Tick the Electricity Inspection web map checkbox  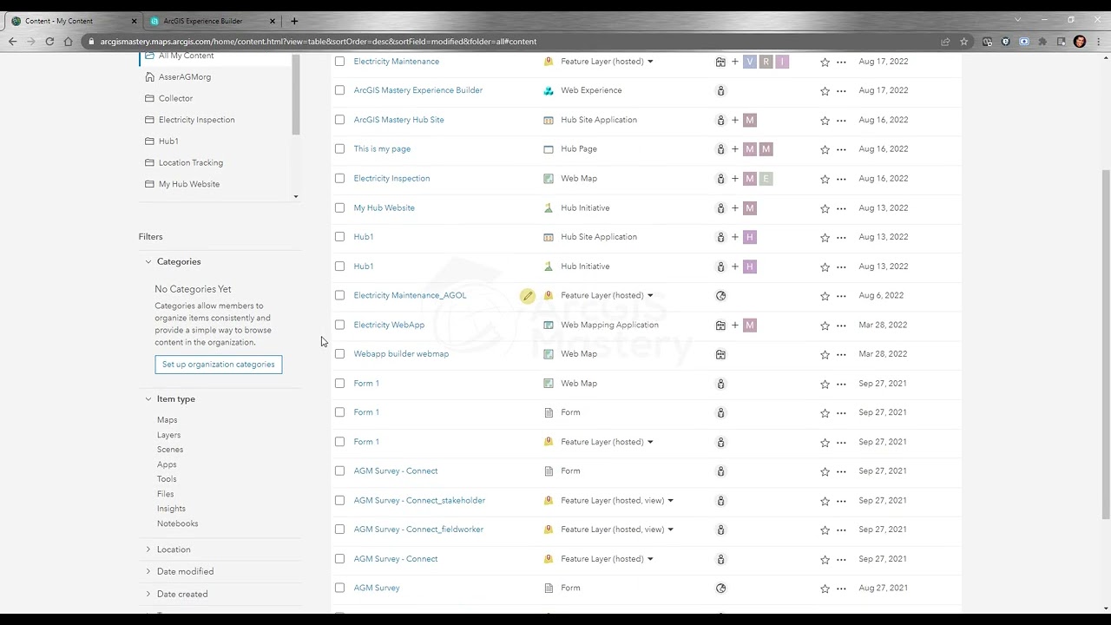tap(339, 178)
